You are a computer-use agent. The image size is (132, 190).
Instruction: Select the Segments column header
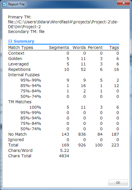[x=59, y=47]
